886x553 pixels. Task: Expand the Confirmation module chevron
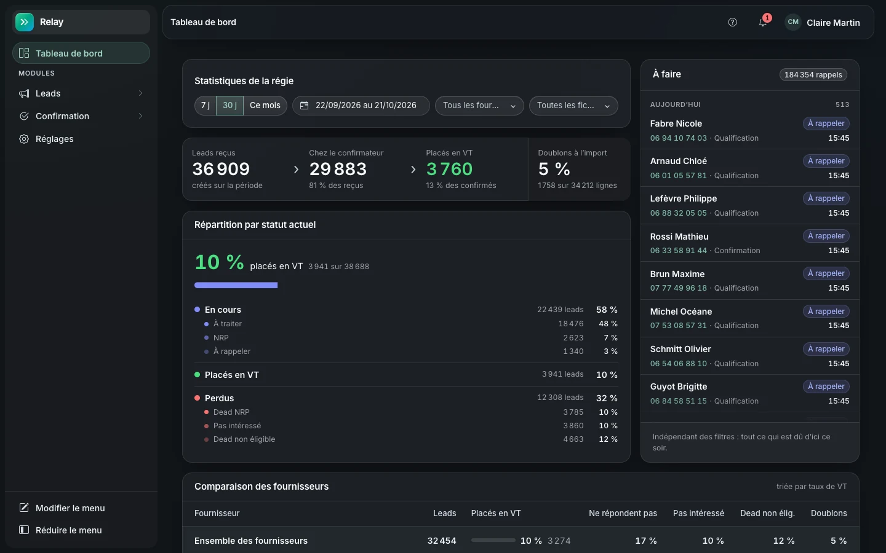point(140,116)
